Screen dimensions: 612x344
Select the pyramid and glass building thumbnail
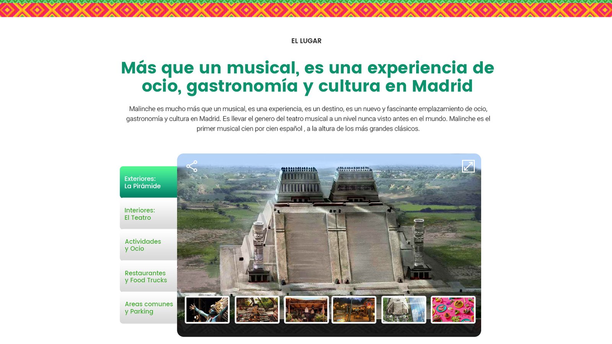[404, 310]
